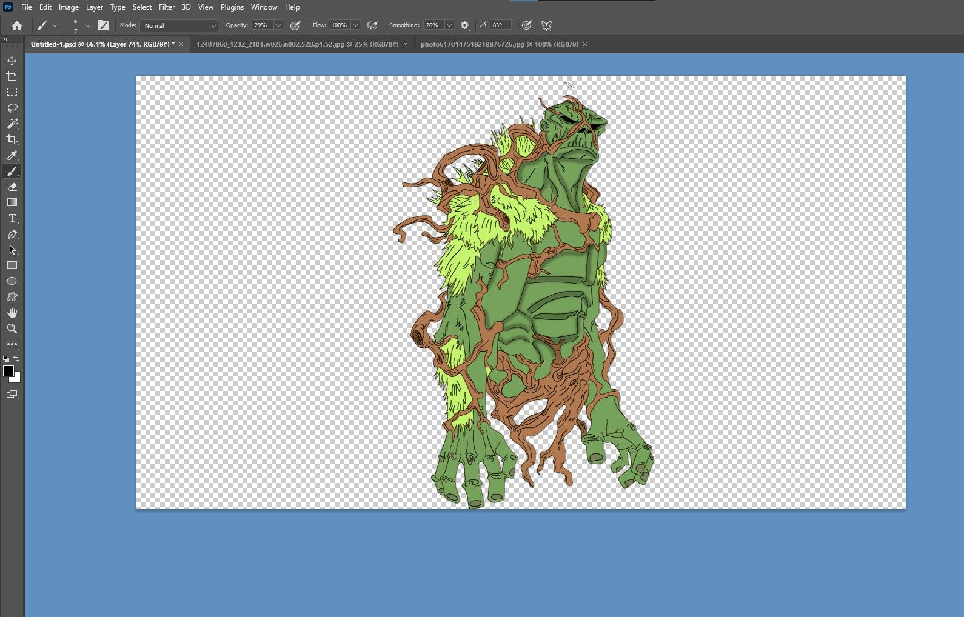Open the 3D menu
This screenshot has height=617, width=964.
[x=186, y=7]
